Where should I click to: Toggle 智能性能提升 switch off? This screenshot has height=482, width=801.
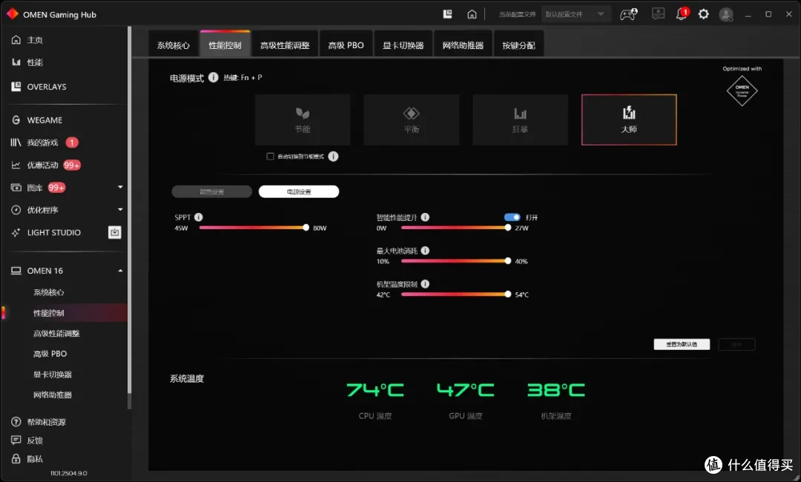(x=512, y=217)
